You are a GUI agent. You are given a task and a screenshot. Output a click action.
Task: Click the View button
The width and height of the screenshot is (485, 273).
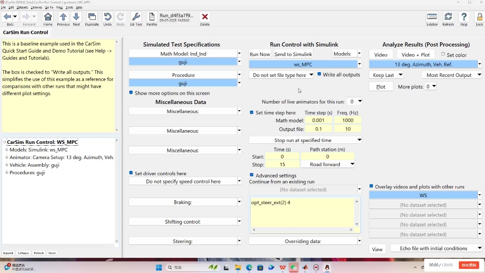point(377,249)
